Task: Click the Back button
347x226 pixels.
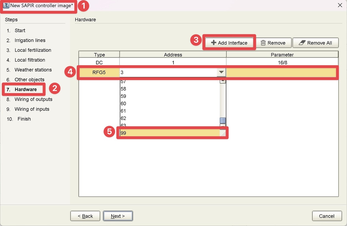Action: point(85,216)
